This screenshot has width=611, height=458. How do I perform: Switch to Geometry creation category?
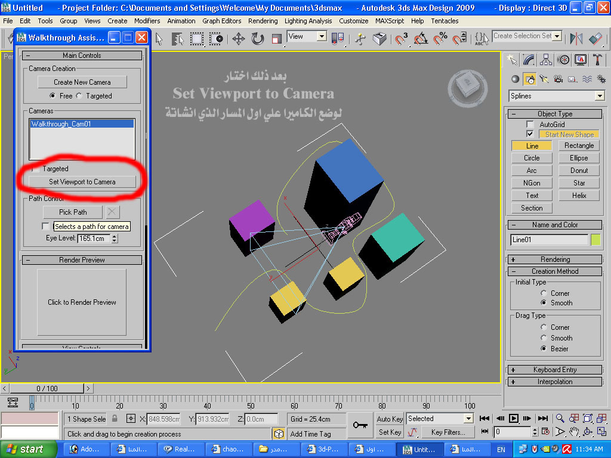515,79
